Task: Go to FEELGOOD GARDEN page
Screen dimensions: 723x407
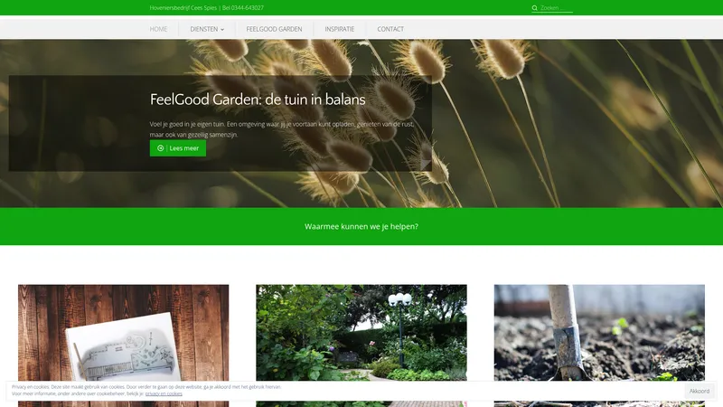Action: [274, 29]
